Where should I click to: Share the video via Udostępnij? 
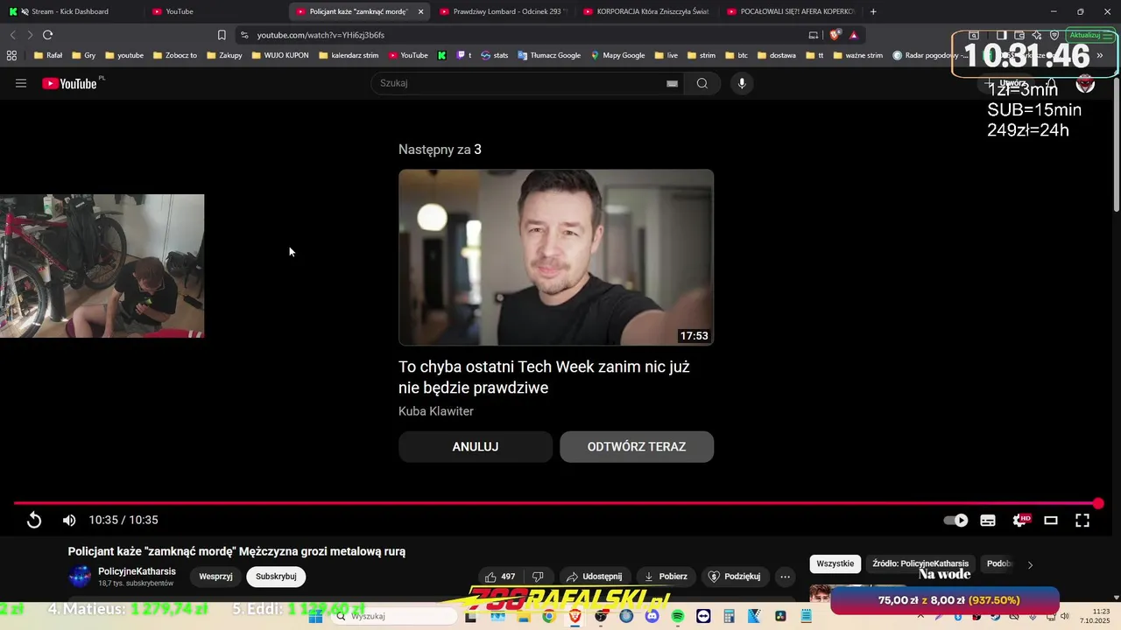(x=595, y=577)
